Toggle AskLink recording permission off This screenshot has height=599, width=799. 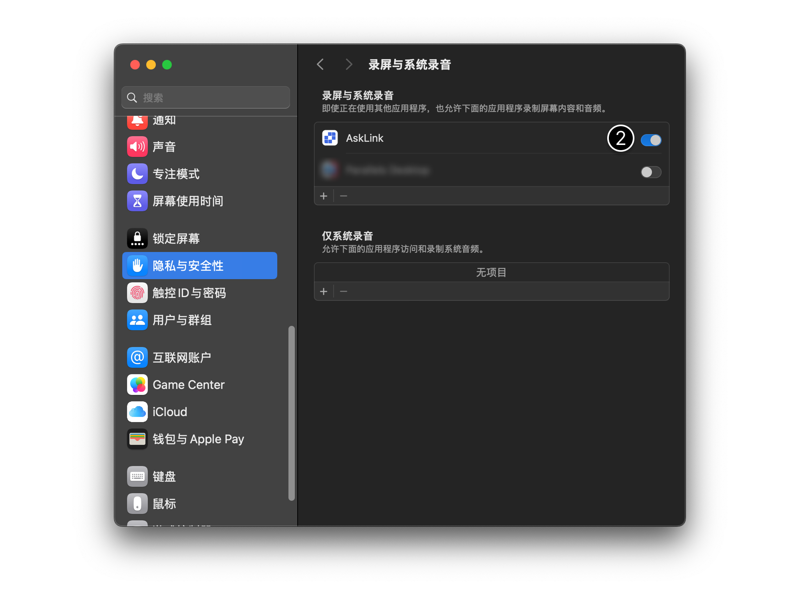tap(651, 140)
